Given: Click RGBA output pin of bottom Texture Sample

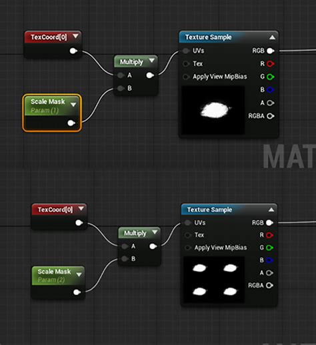Looking at the screenshot, I should pyautogui.click(x=269, y=286).
